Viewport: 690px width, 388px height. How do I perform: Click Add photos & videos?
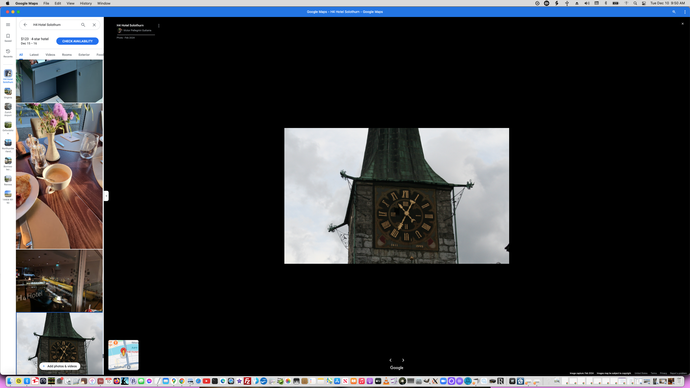59,366
